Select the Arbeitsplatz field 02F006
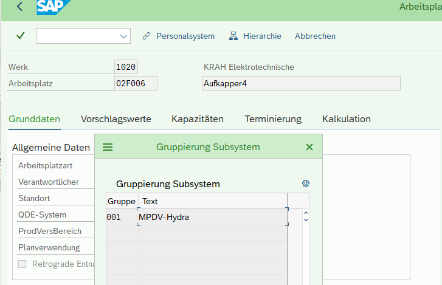442x285 pixels. coord(136,83)
